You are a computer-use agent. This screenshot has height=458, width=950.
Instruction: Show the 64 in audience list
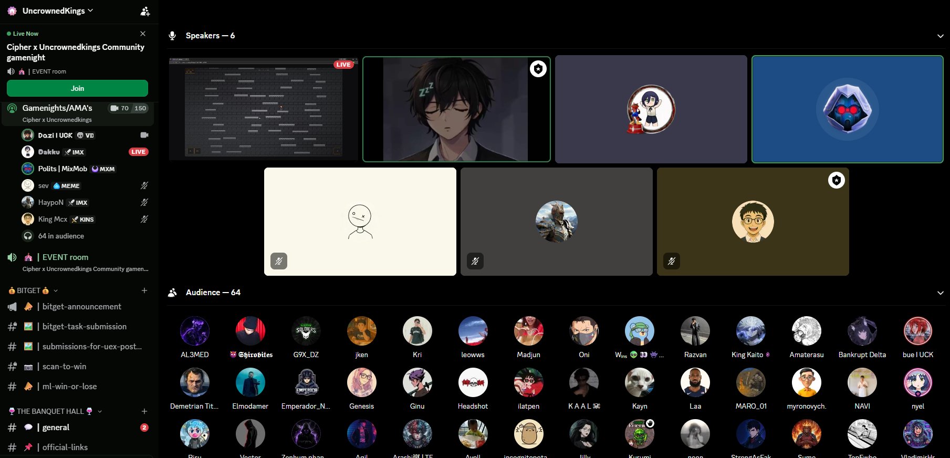pyautogui.click(x=84, y=236)
